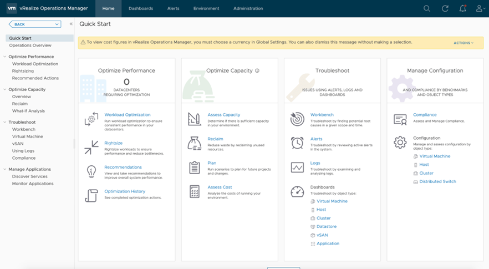The width and height of the screenshot is (489, 269).
Task: Click the warning triangle in yellow banner
Action: (x=83, y=42)
